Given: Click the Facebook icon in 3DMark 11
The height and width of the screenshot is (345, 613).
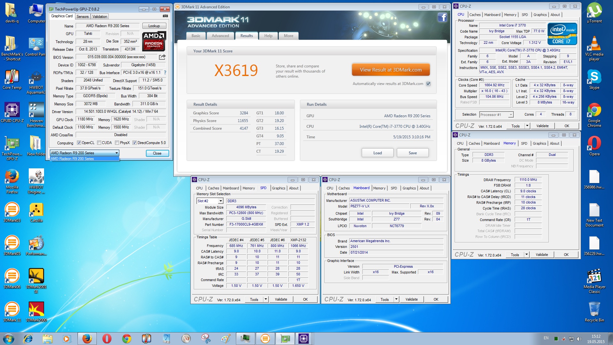Looking at the screenshot, I should 442,17.
